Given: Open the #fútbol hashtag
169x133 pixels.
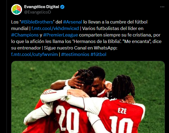Looking at the screenshot, I should (x=98, y=54).
